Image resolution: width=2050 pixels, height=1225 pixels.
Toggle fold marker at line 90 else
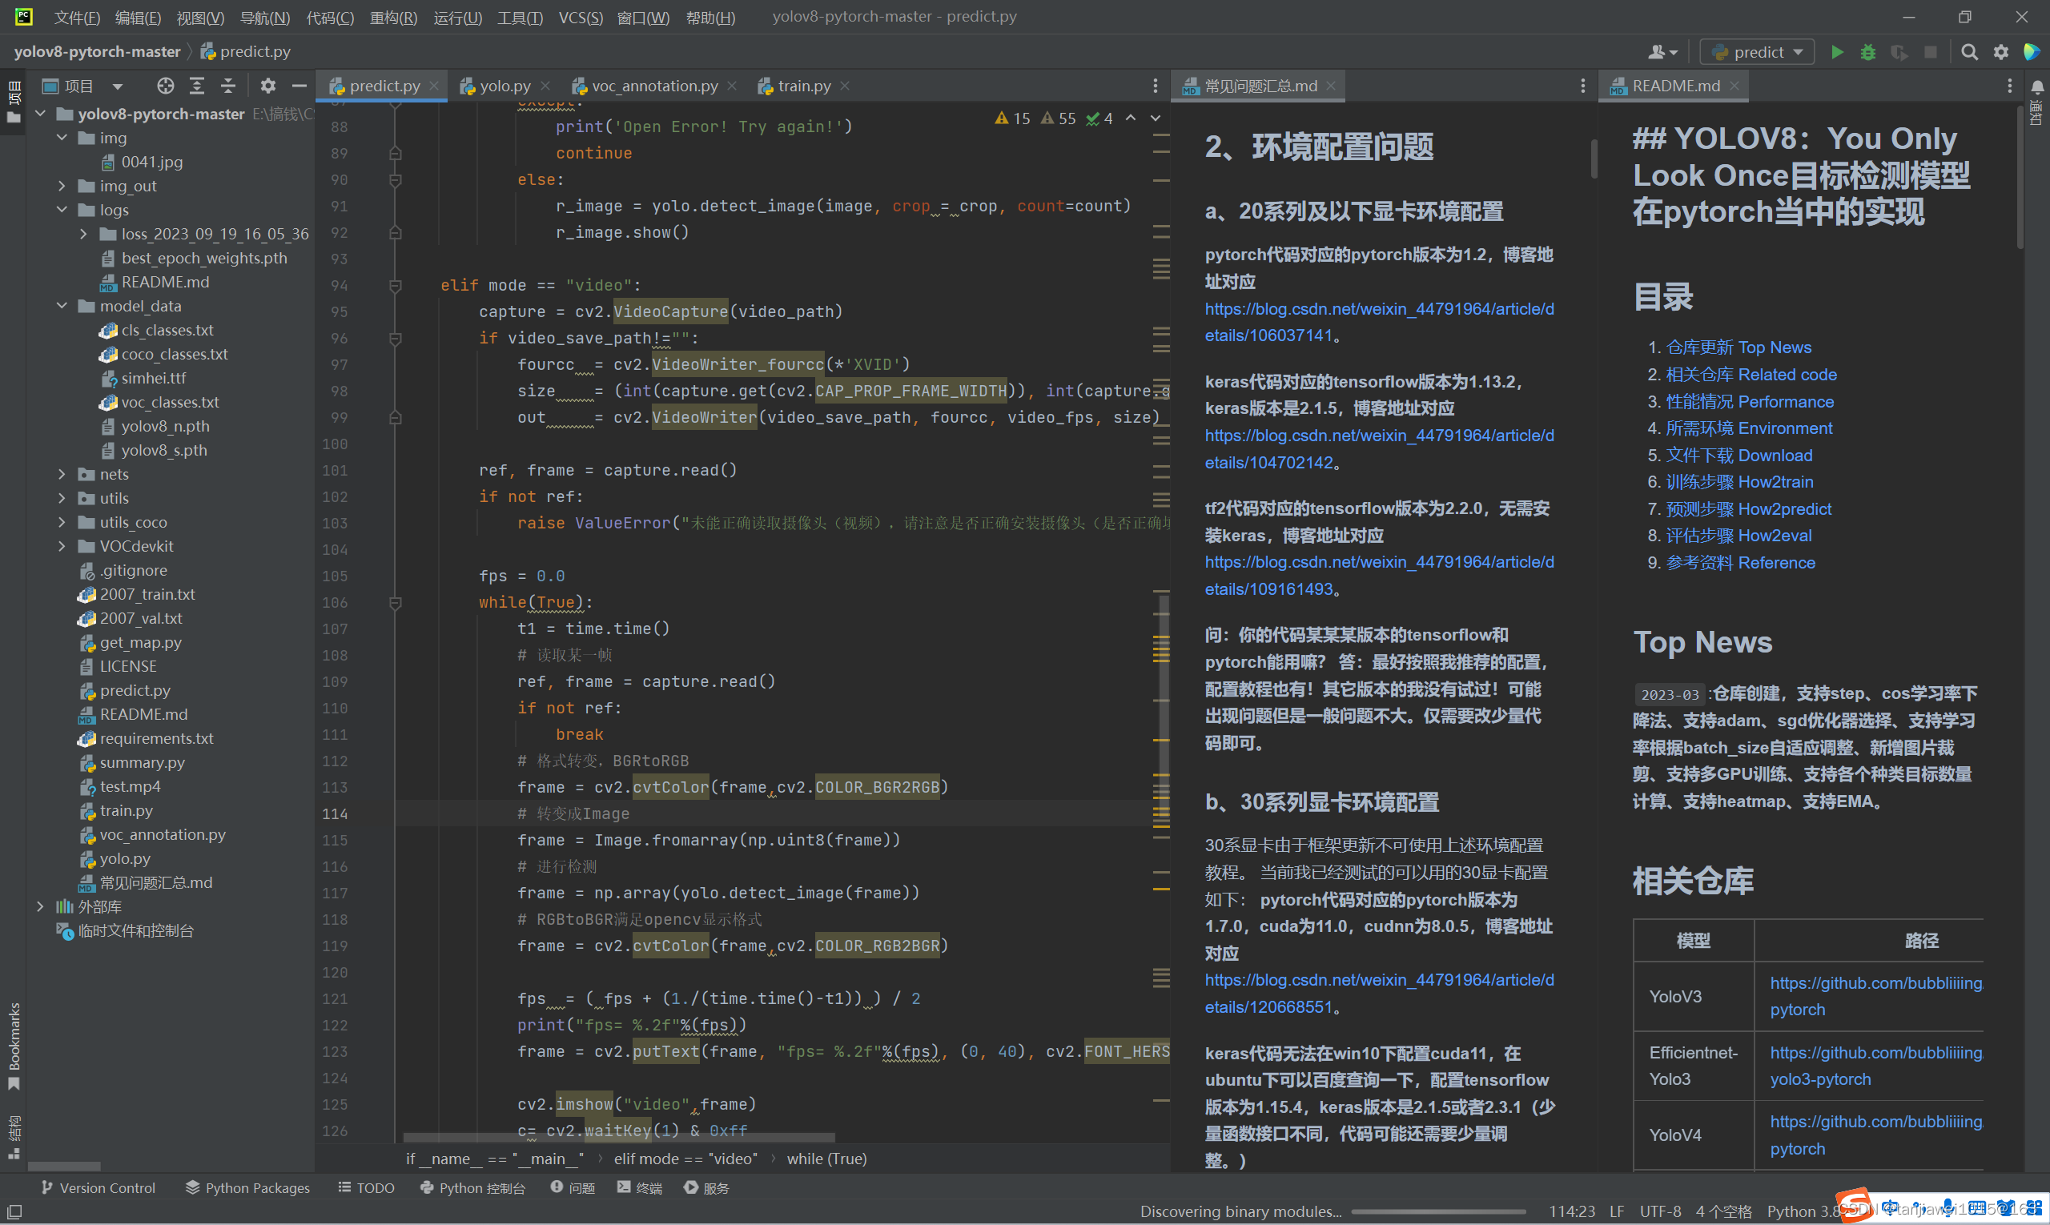coord(396,180)
